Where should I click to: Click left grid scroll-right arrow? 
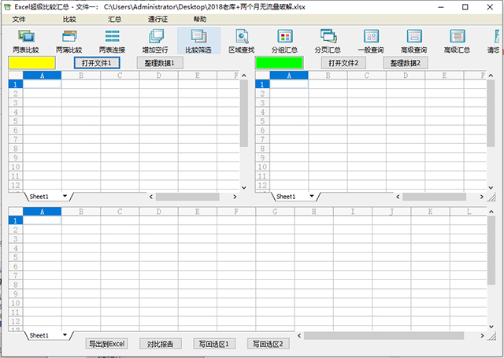point(235,197)
